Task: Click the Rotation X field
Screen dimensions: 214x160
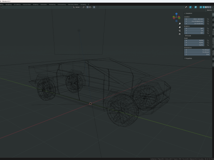Action: click(194, 28)
